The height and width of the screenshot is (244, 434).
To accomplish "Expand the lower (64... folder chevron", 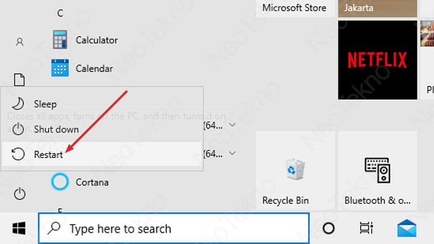I will pos(232,153).
